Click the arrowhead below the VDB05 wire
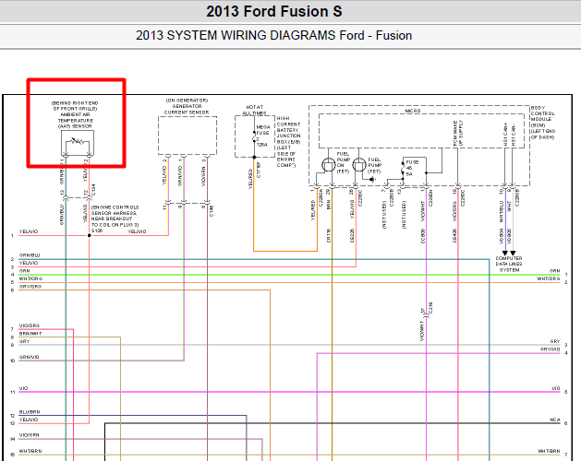Viewport: 581px width, 461px height. click(513, 254)
